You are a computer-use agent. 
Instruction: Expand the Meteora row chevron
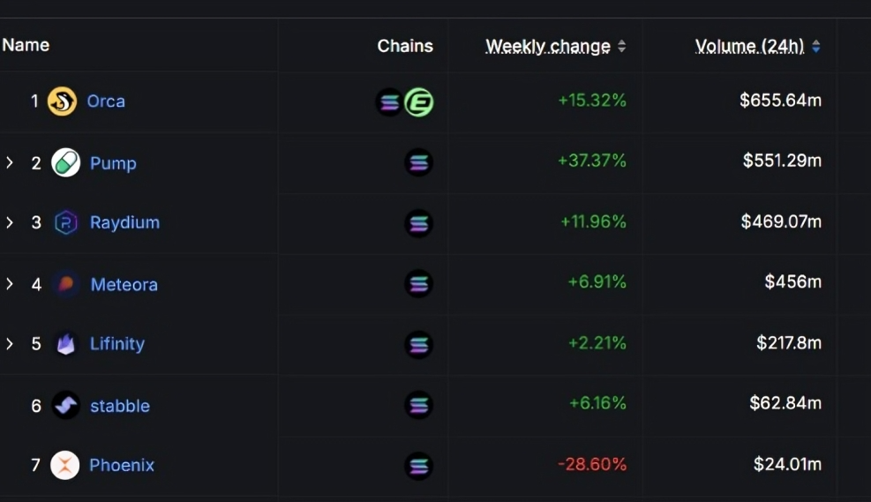[x=10, y=284]
